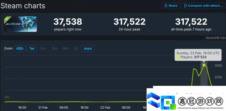Click the '24-hour peak' caption

(129, 29)
